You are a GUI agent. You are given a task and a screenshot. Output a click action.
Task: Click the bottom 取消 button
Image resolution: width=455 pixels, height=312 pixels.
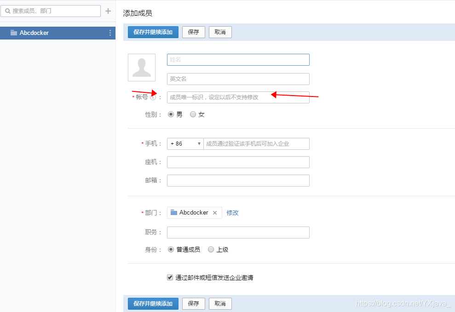pos(220,304)
